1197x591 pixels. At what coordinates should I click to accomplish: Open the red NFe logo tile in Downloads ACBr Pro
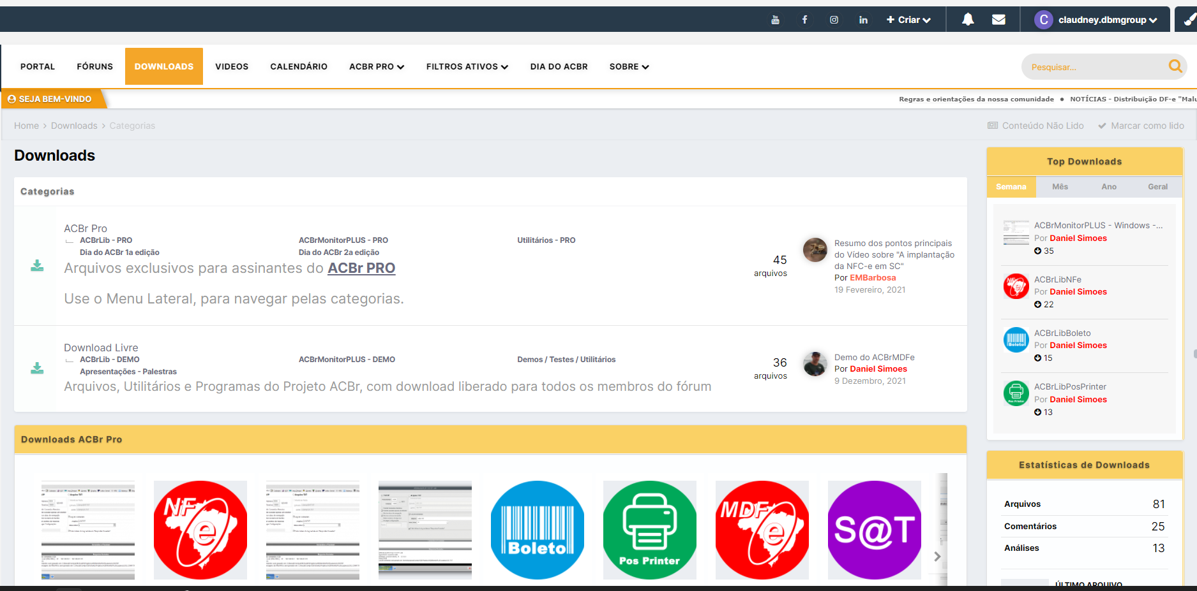pos(200,530)
